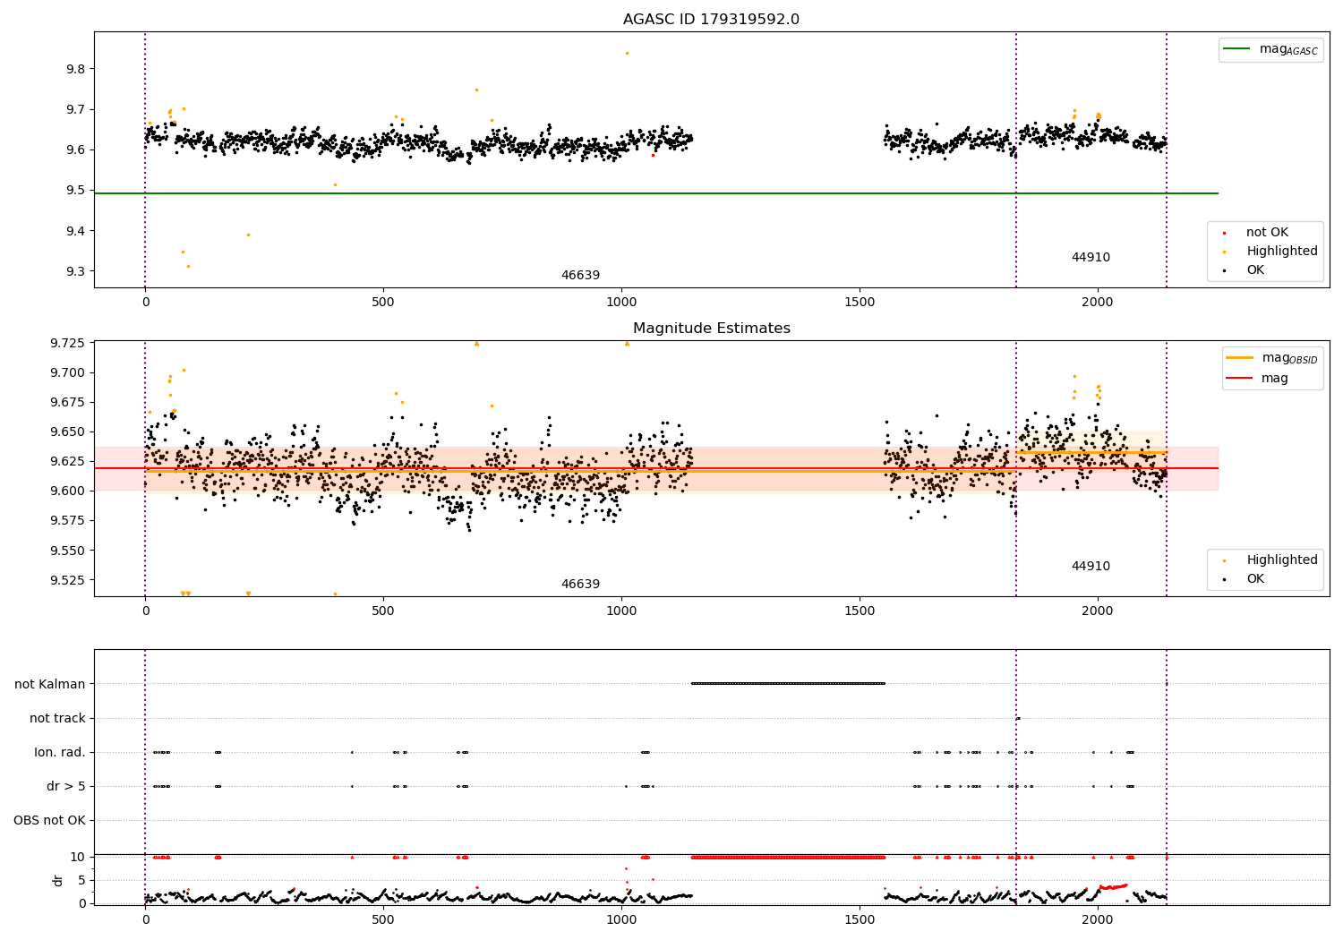Click the 9.8 y-axis tick in top plot
The height and width of the screenshot is (940, 1343).
[75, 69]
